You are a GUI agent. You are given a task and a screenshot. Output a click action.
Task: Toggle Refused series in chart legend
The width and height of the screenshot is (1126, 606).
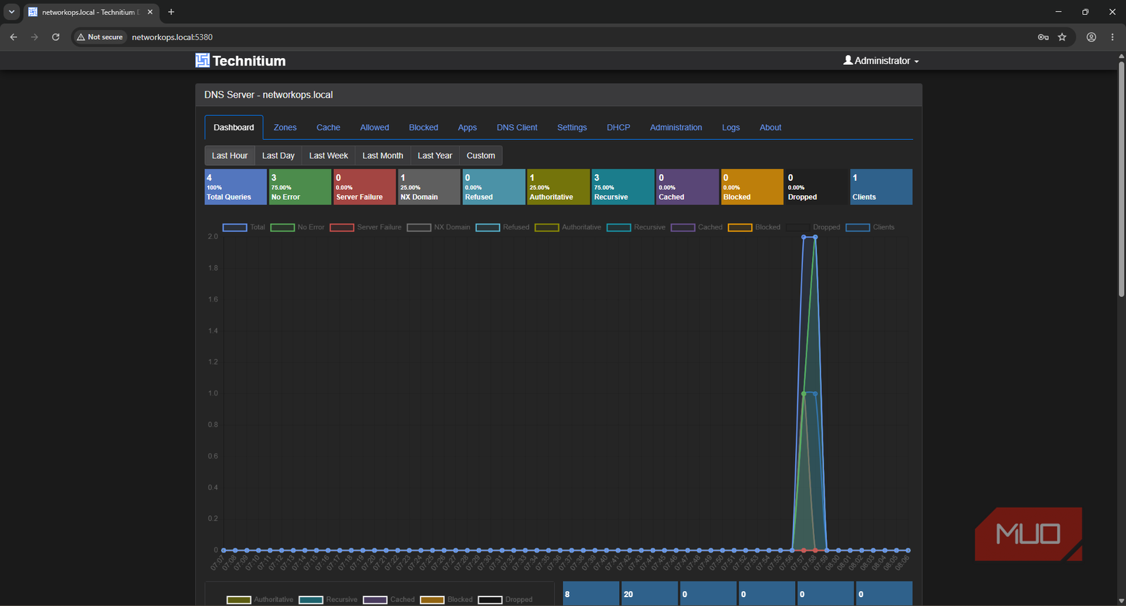tap(502, 227)
